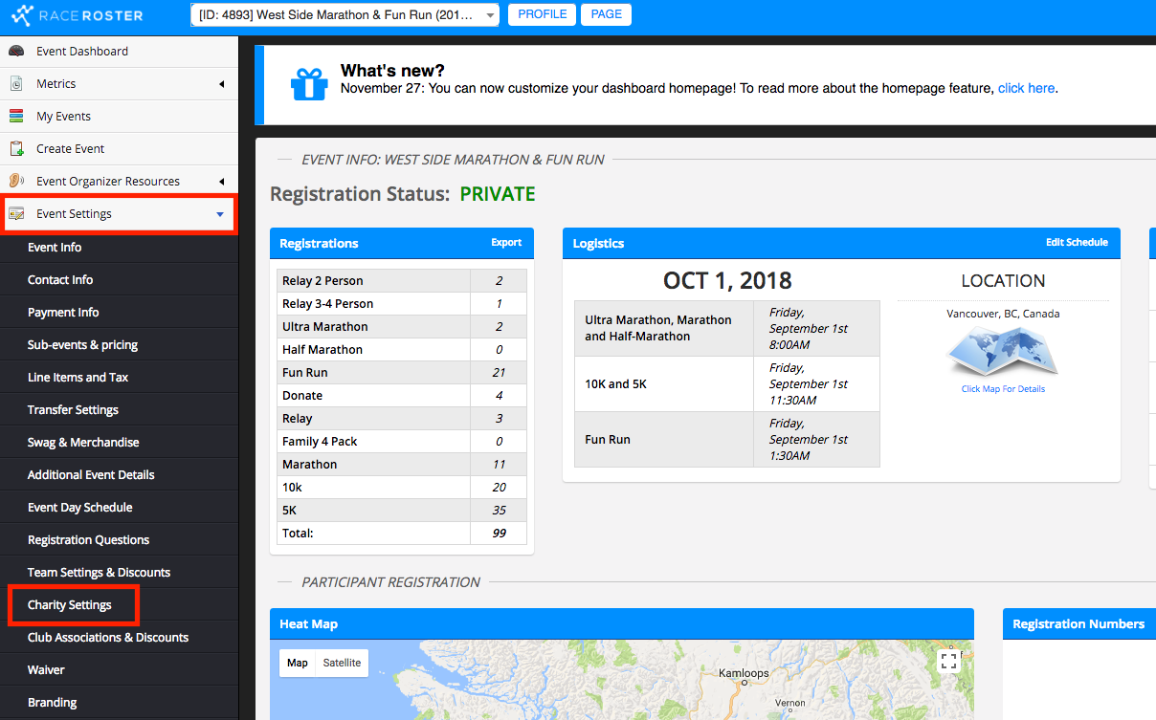This screenshot has height=720, width=1156.
Task: Click the Relay 2 Person row
Action: click(402, 281)
